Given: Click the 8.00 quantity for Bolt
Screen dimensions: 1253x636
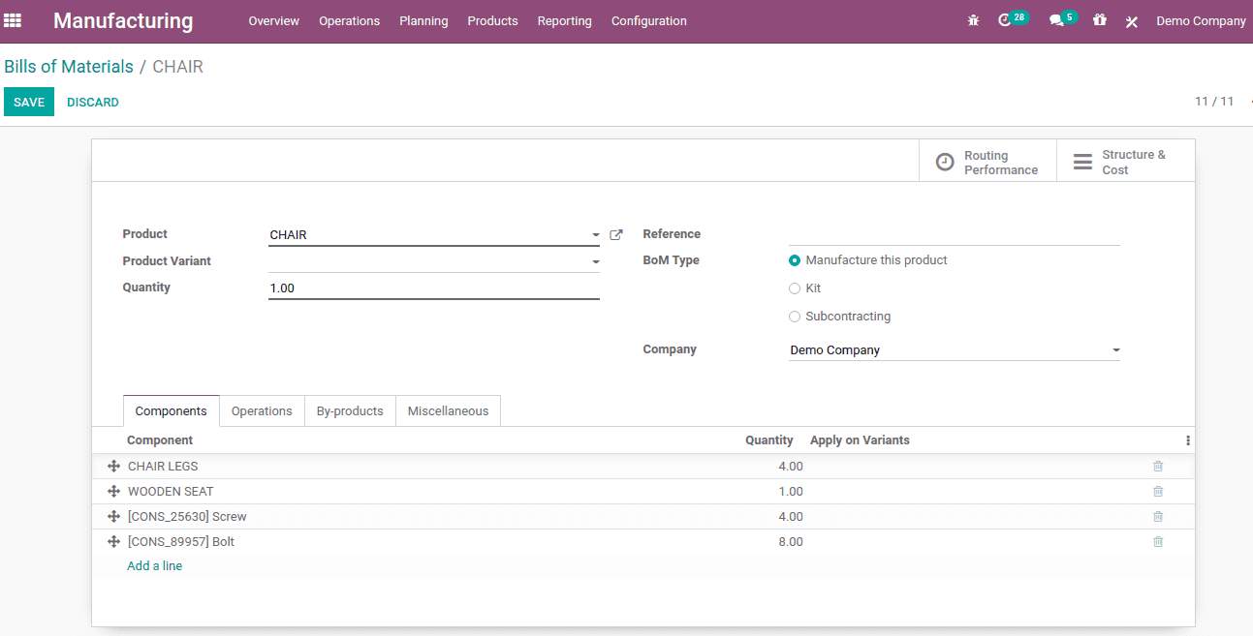Looking at the screenshot, I should pos(791,542).
